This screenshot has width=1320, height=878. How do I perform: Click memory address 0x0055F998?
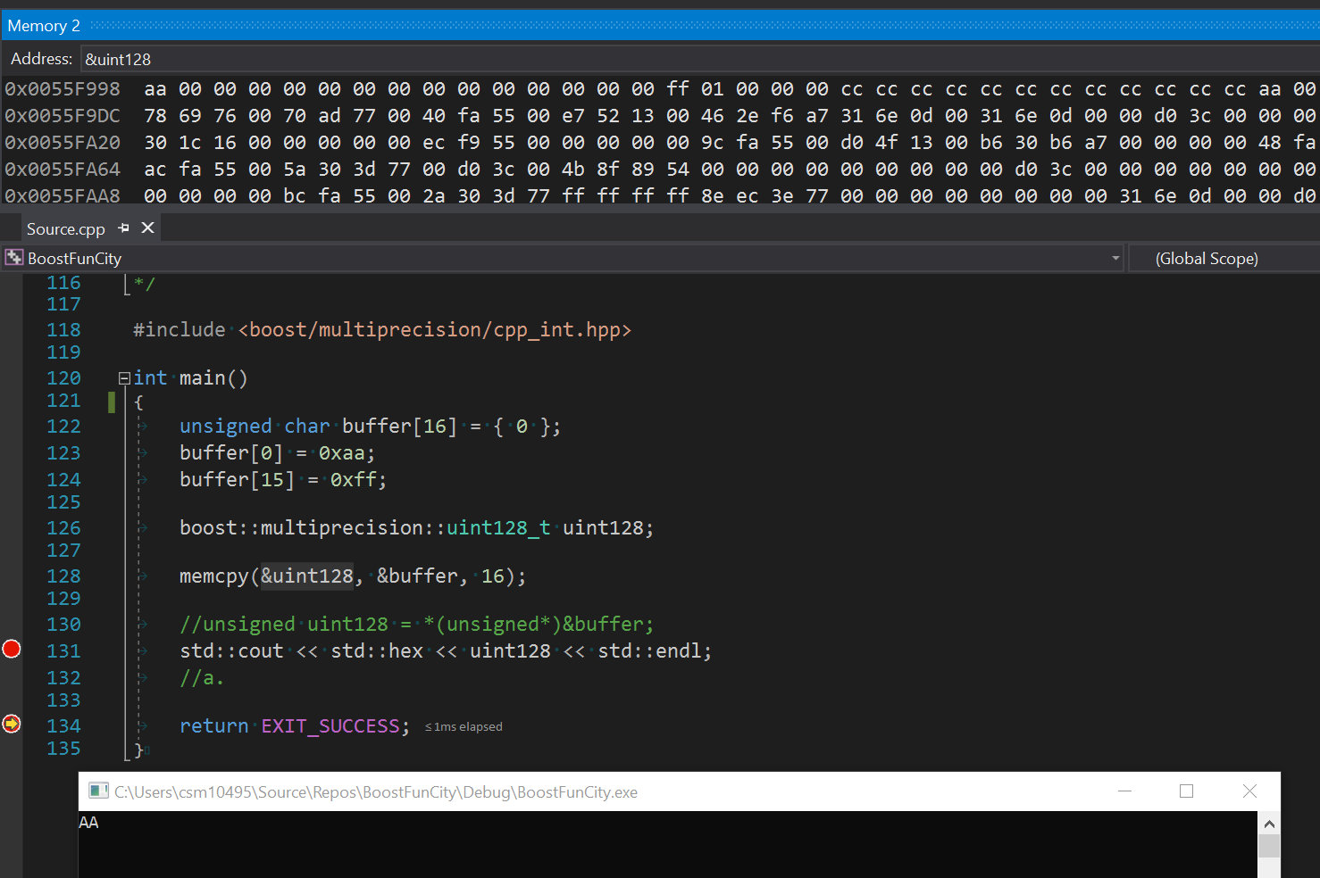(63, 89)
